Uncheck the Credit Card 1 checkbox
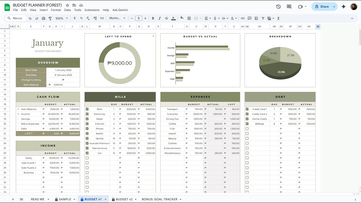The height and width of the screenshot is (203, 361). (x=247, y=109)
